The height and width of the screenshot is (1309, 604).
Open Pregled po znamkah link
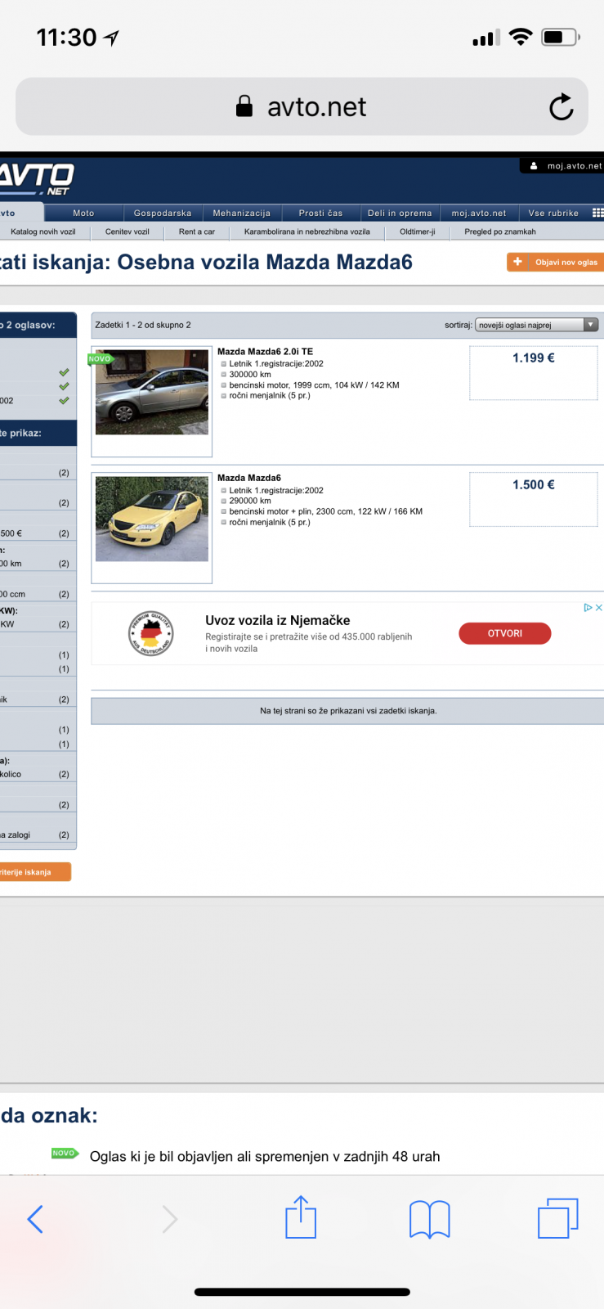(500, 232)
